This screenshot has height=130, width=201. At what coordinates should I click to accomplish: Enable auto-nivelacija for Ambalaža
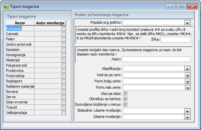[x=63, y=29]
